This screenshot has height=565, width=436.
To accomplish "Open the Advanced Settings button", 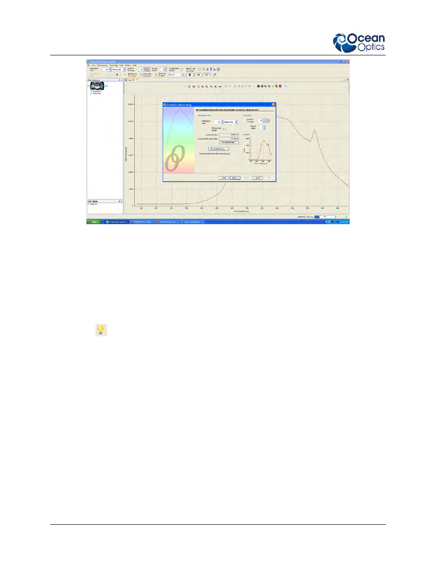I will 218,149.
